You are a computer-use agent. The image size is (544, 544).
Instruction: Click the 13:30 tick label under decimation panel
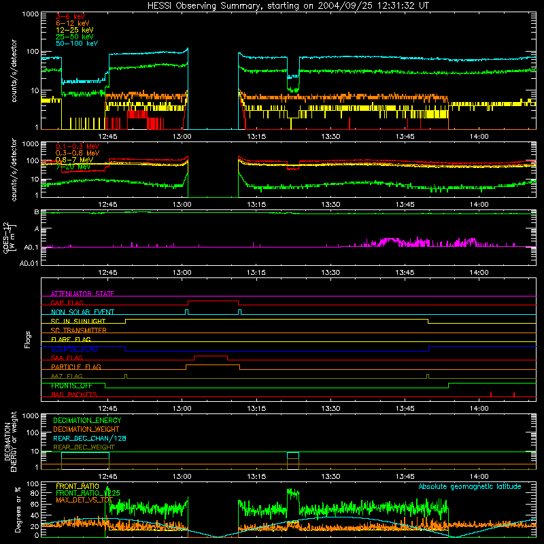330,477
